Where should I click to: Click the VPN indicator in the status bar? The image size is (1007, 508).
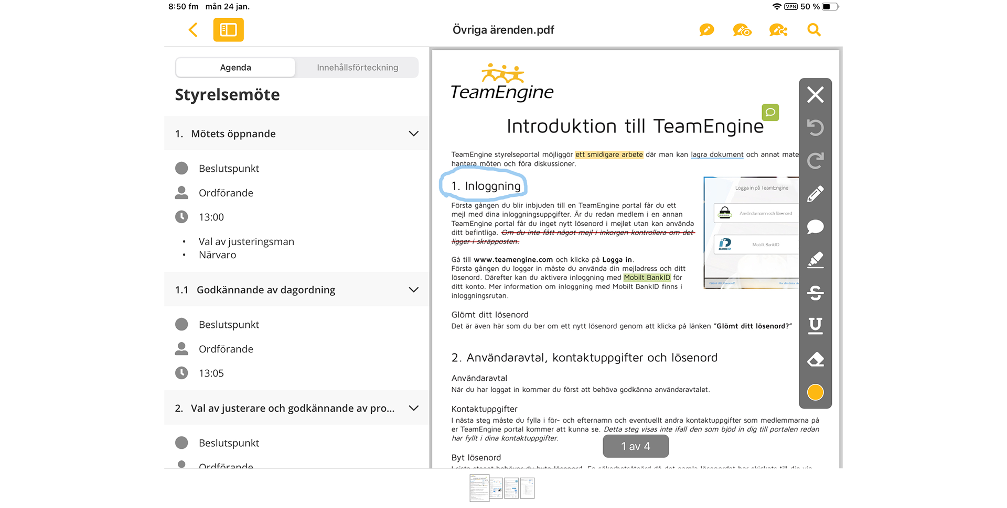pos(791,7)
